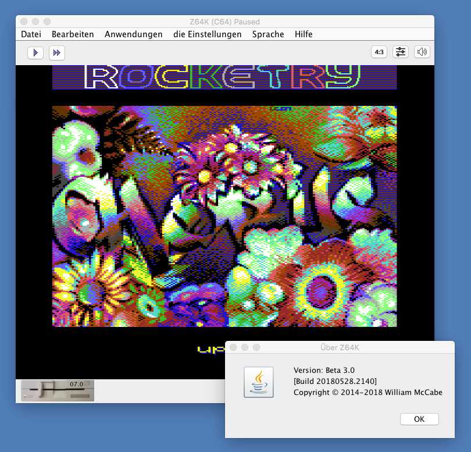Open the Anwendungen menu
The height and width of the screenshot is (452, 471).
point(133,34)
